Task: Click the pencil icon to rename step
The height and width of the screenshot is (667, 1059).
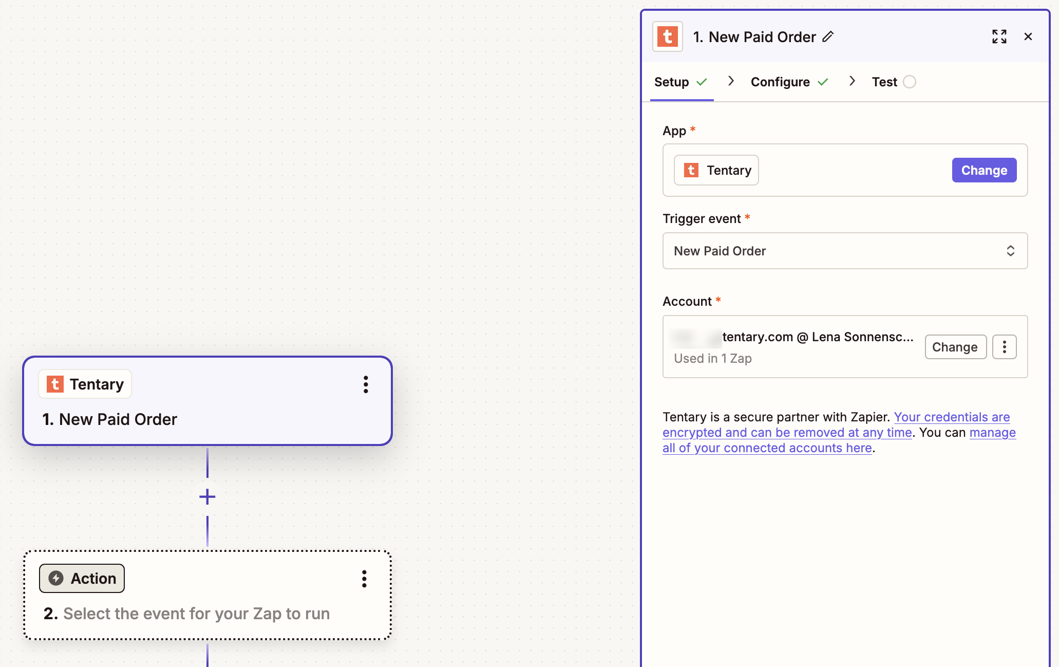Action: tap(828, 36)
